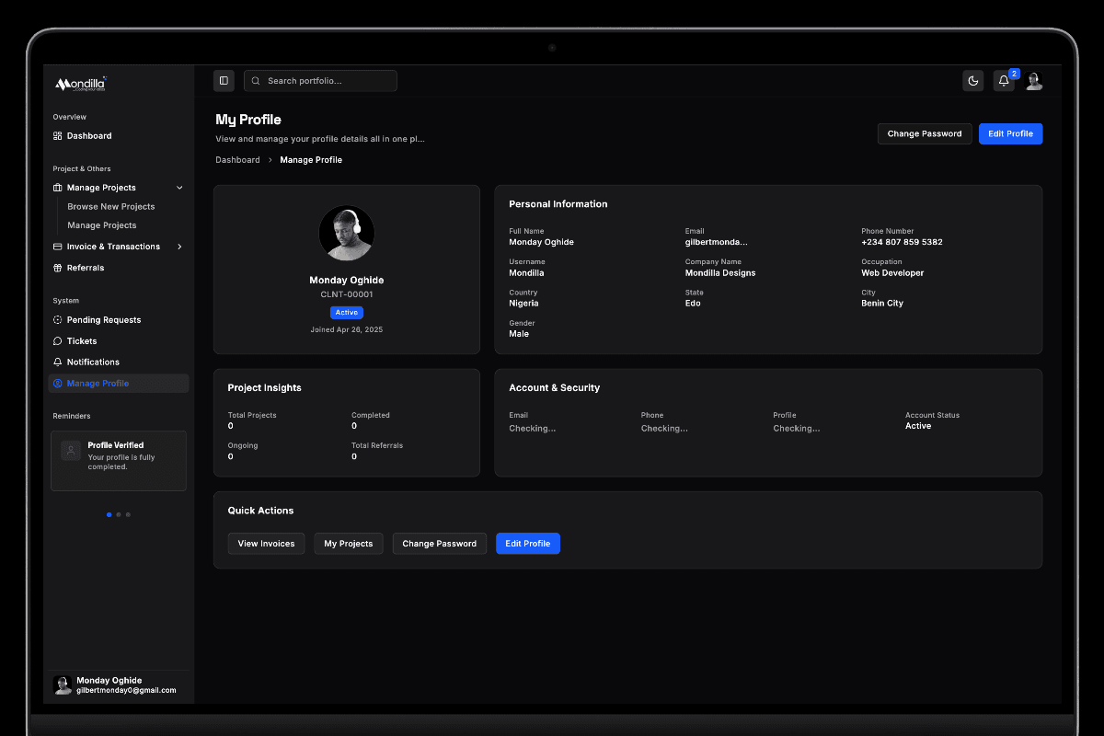This screenshot has width=1104, height=736.
Task: Collapse the Manage Projects chevron
Action: [180, 187]
